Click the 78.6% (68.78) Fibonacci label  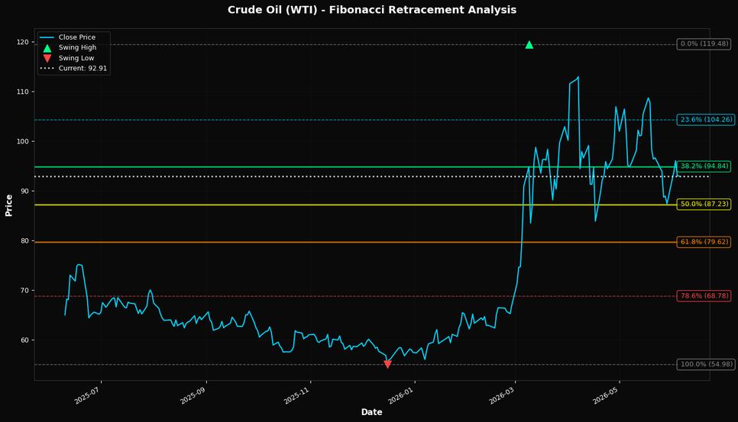pos(704,296)
